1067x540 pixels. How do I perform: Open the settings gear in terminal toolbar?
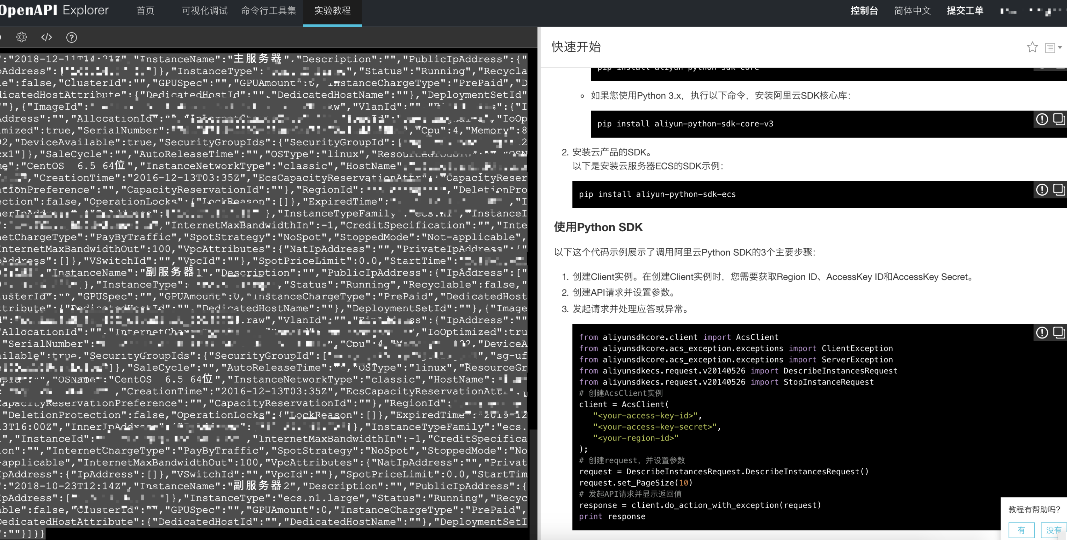coord(22,37)
